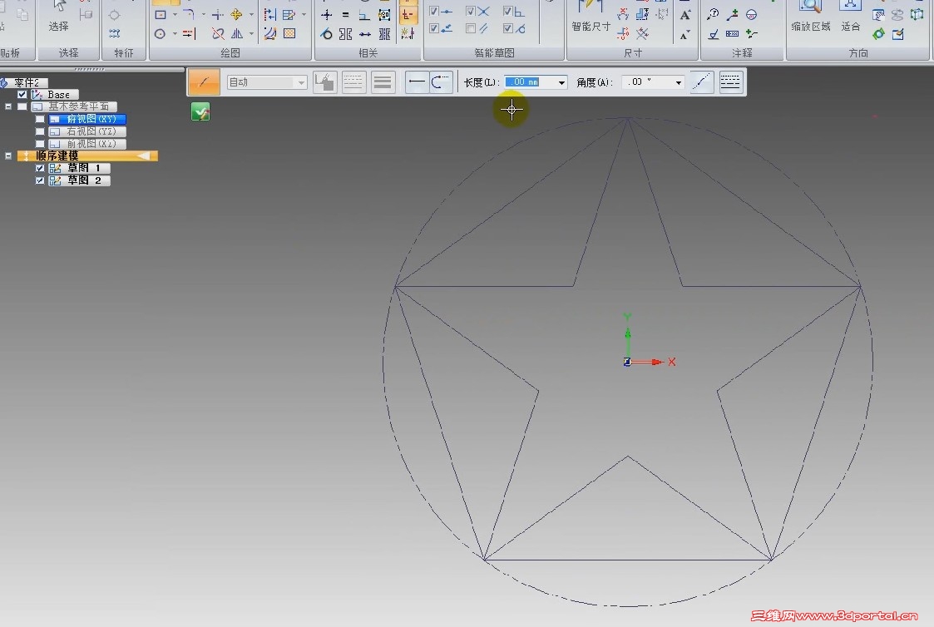Select the Rectangle drawing tool
The height and width of the screenshot is (627, 934).
pyautogui.click(x=161, y=14)
